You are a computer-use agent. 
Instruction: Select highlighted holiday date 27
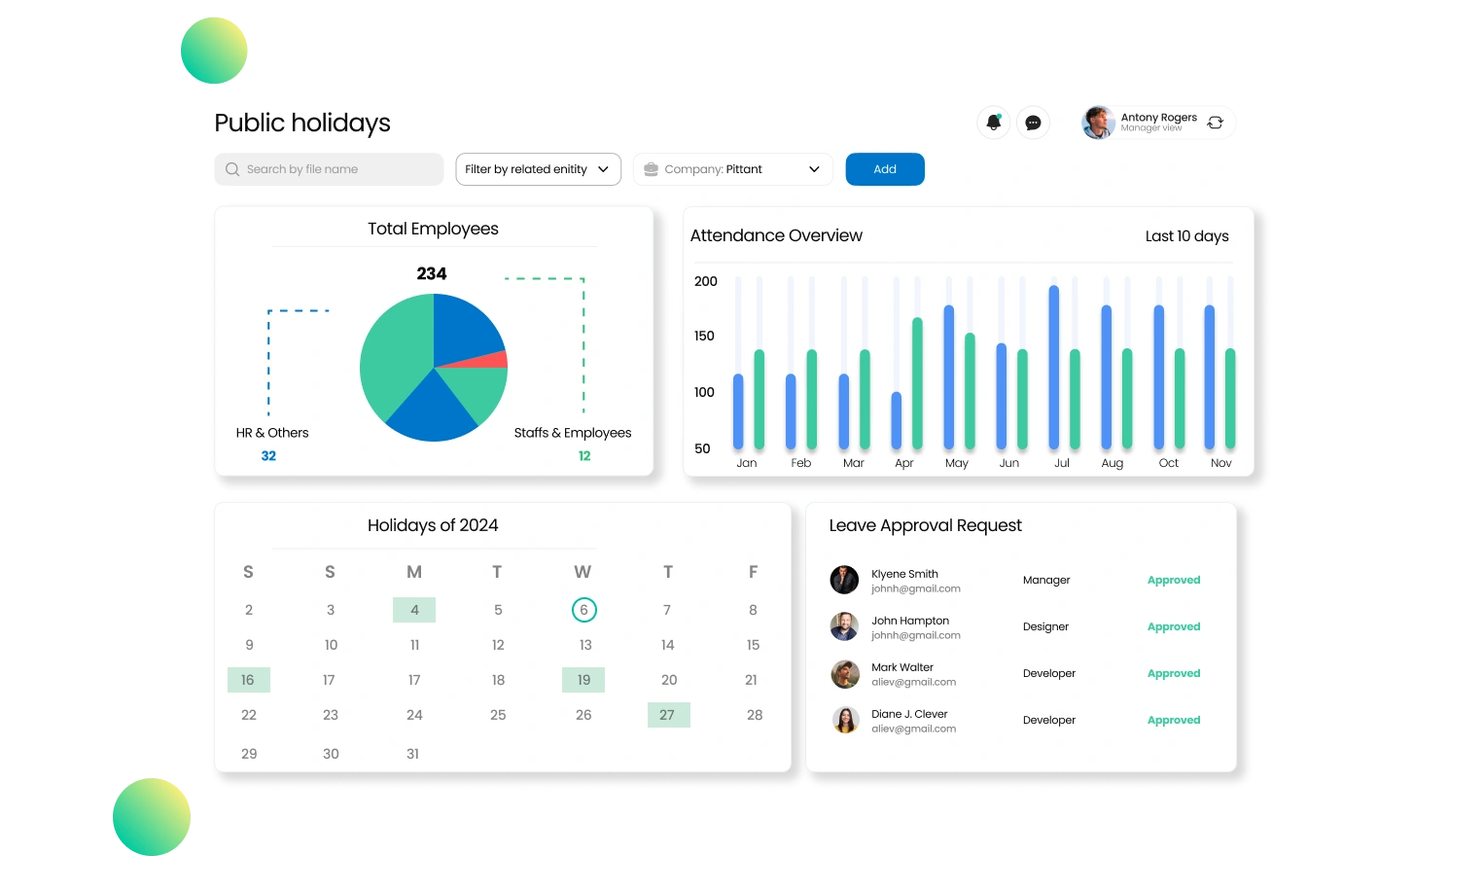pos(668,715)
